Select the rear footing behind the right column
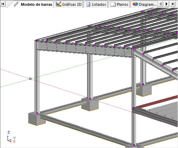This screenshot has height=148, width=178. (x=144, y=91)
